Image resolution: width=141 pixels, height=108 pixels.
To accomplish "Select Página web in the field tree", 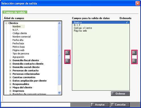I will 18,50.
